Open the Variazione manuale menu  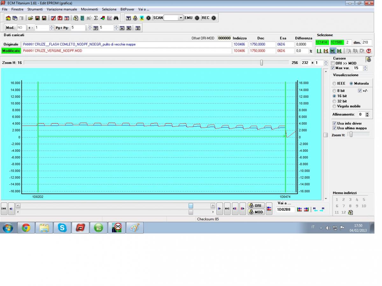click(x=62, y=9)
